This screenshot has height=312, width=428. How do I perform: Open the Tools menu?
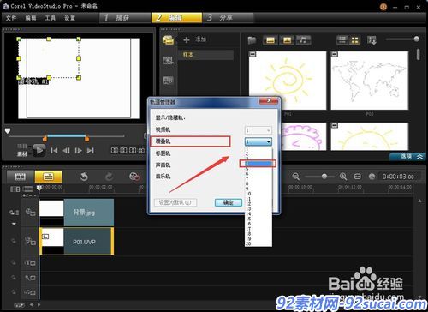click(x=51, y=18)
